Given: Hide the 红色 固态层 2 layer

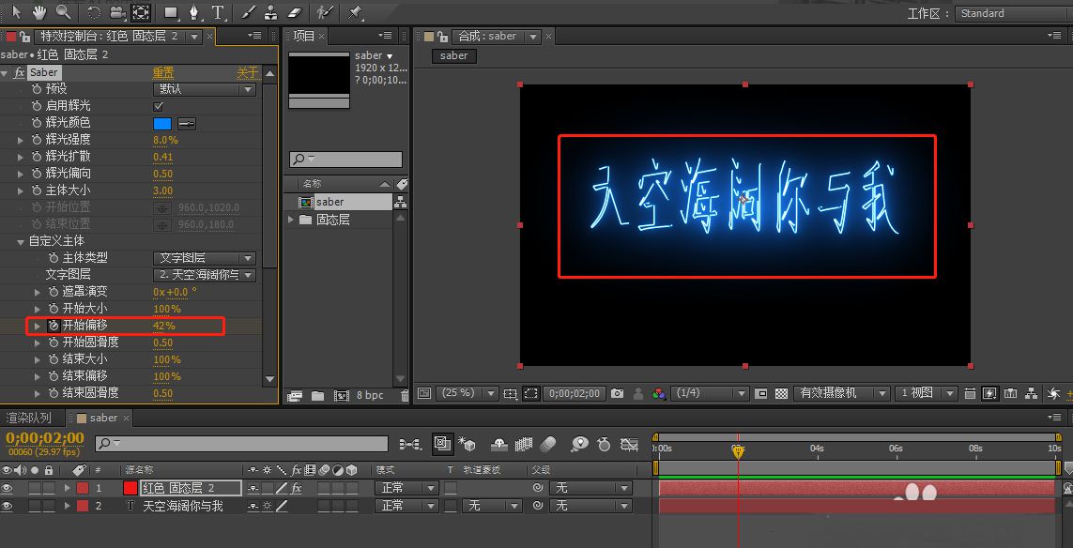Looking at the screenshot, I should [x=8, y=488].
